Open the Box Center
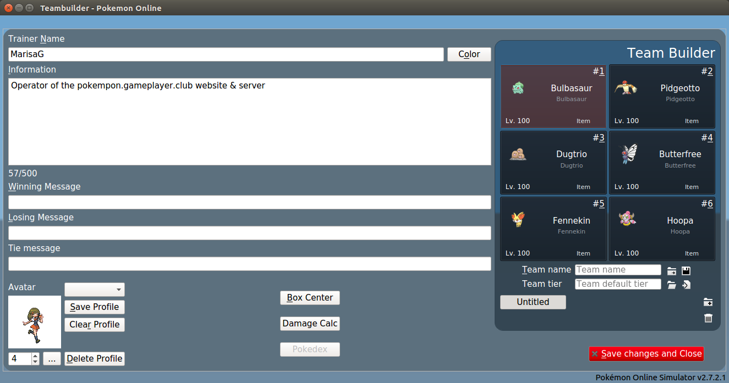This screenshot has height=383, width=729. coord(310,298)
